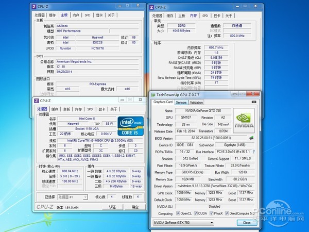Close the processor CPU-Z window
The height and width of the screenshot is (232, 309).
tap(140, 100)
